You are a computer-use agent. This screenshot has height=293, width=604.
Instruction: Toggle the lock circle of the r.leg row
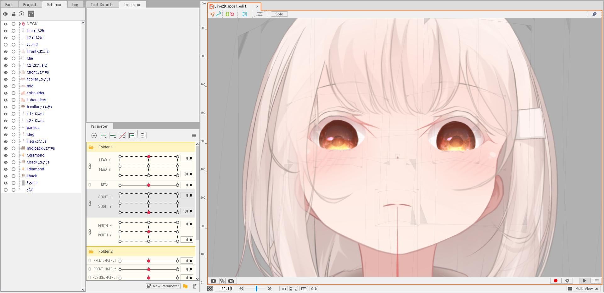tap(13, 135)
